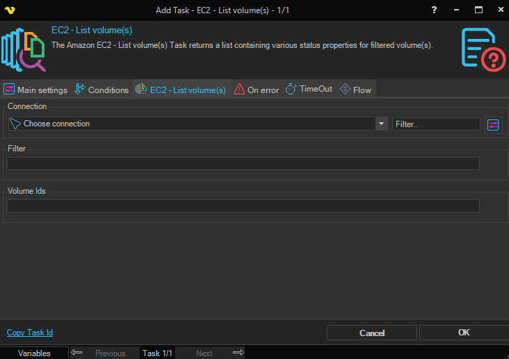Click the VisualCron logo in title bar

coord(10,10)
